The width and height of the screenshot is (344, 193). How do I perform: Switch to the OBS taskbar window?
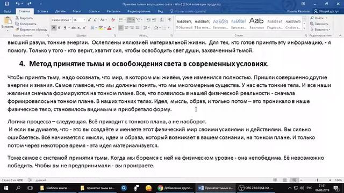coord(256,188)
